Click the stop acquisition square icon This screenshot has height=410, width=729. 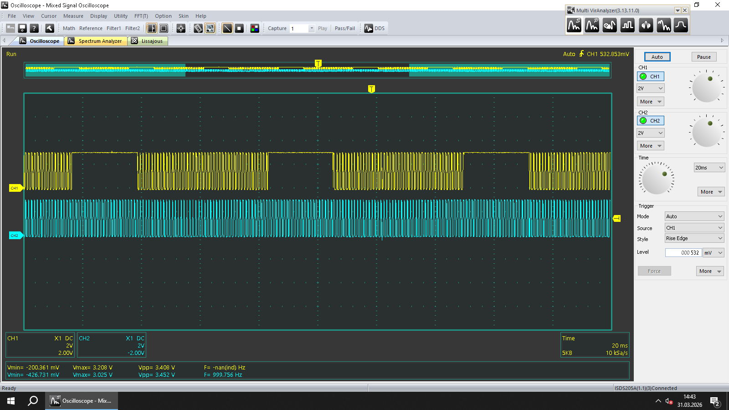(x=239, y=28)
